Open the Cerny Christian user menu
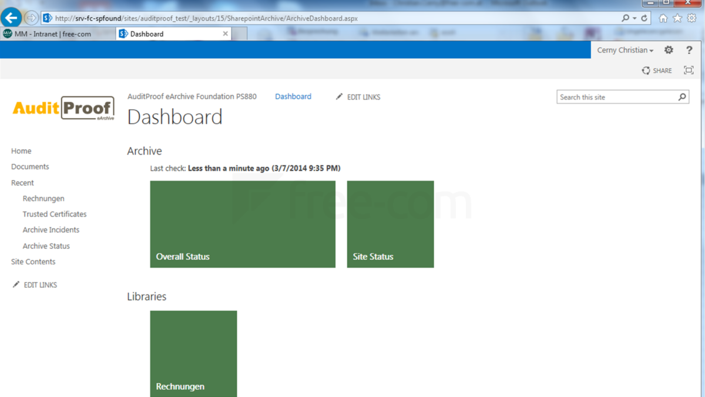 pos(625,50)
